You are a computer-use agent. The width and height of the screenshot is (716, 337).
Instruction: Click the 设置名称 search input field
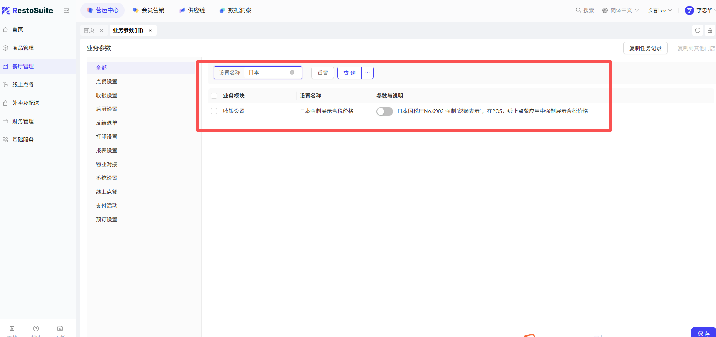[268, 72]
